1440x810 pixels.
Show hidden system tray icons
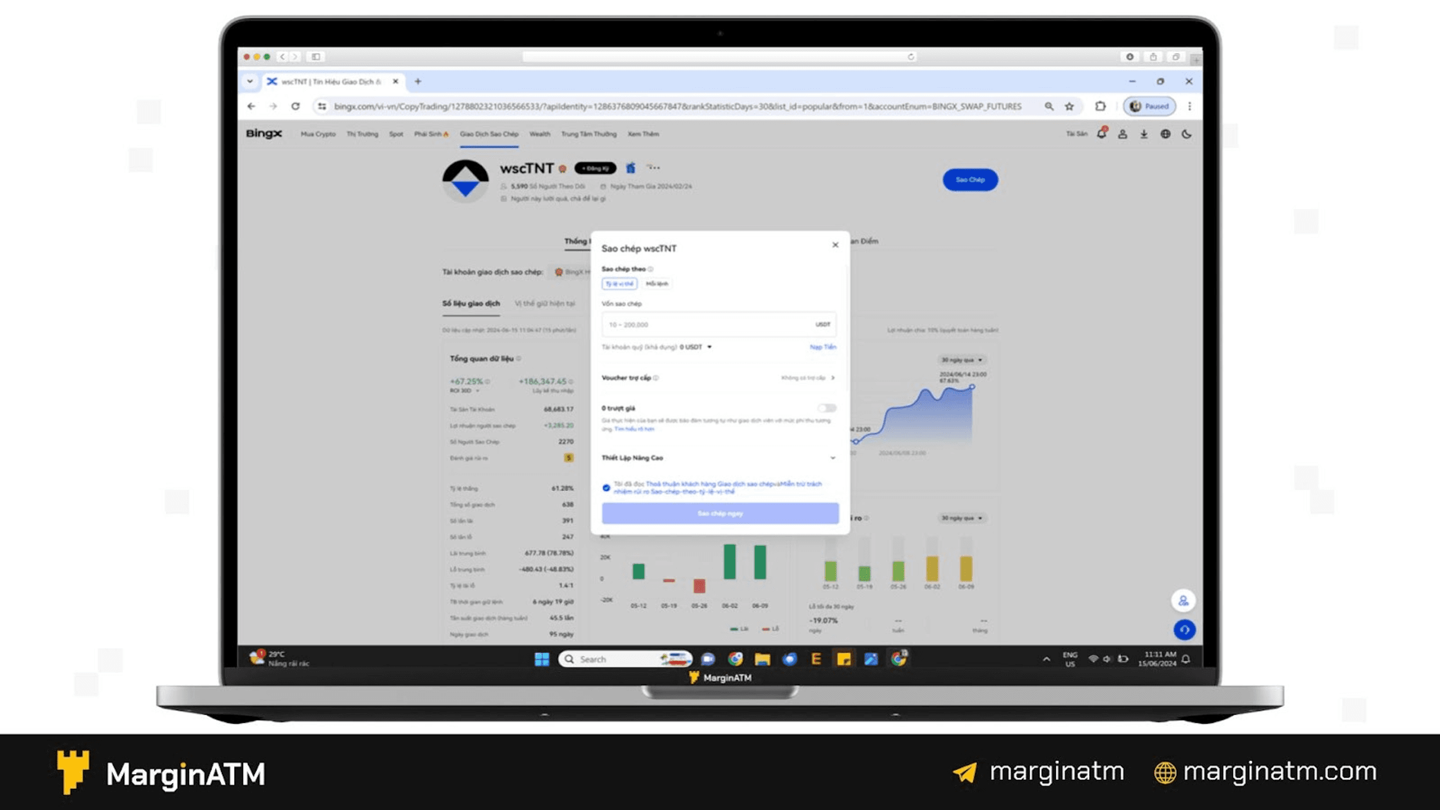1046,659
